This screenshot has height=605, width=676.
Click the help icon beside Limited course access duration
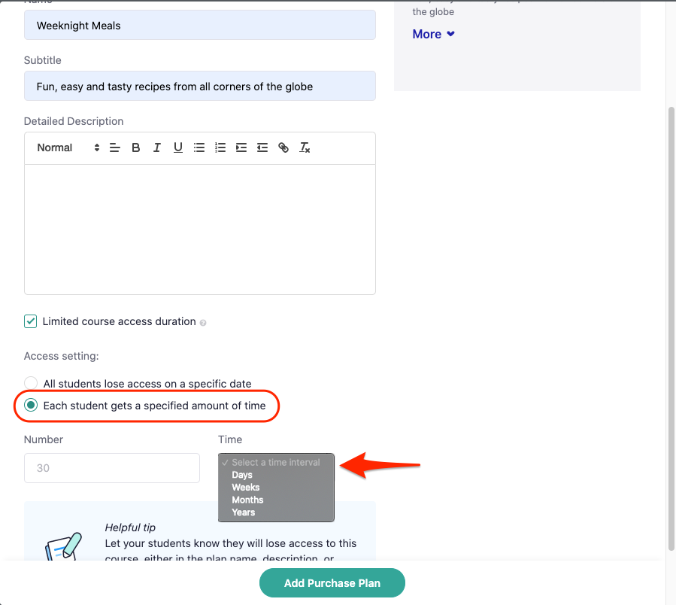click(203, 323)
